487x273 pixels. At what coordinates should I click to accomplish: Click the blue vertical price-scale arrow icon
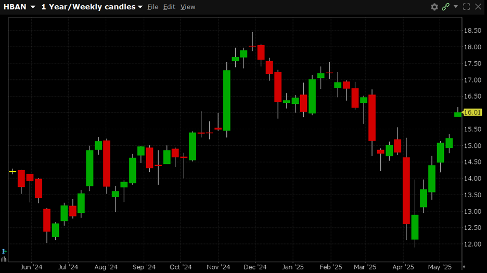4,251
